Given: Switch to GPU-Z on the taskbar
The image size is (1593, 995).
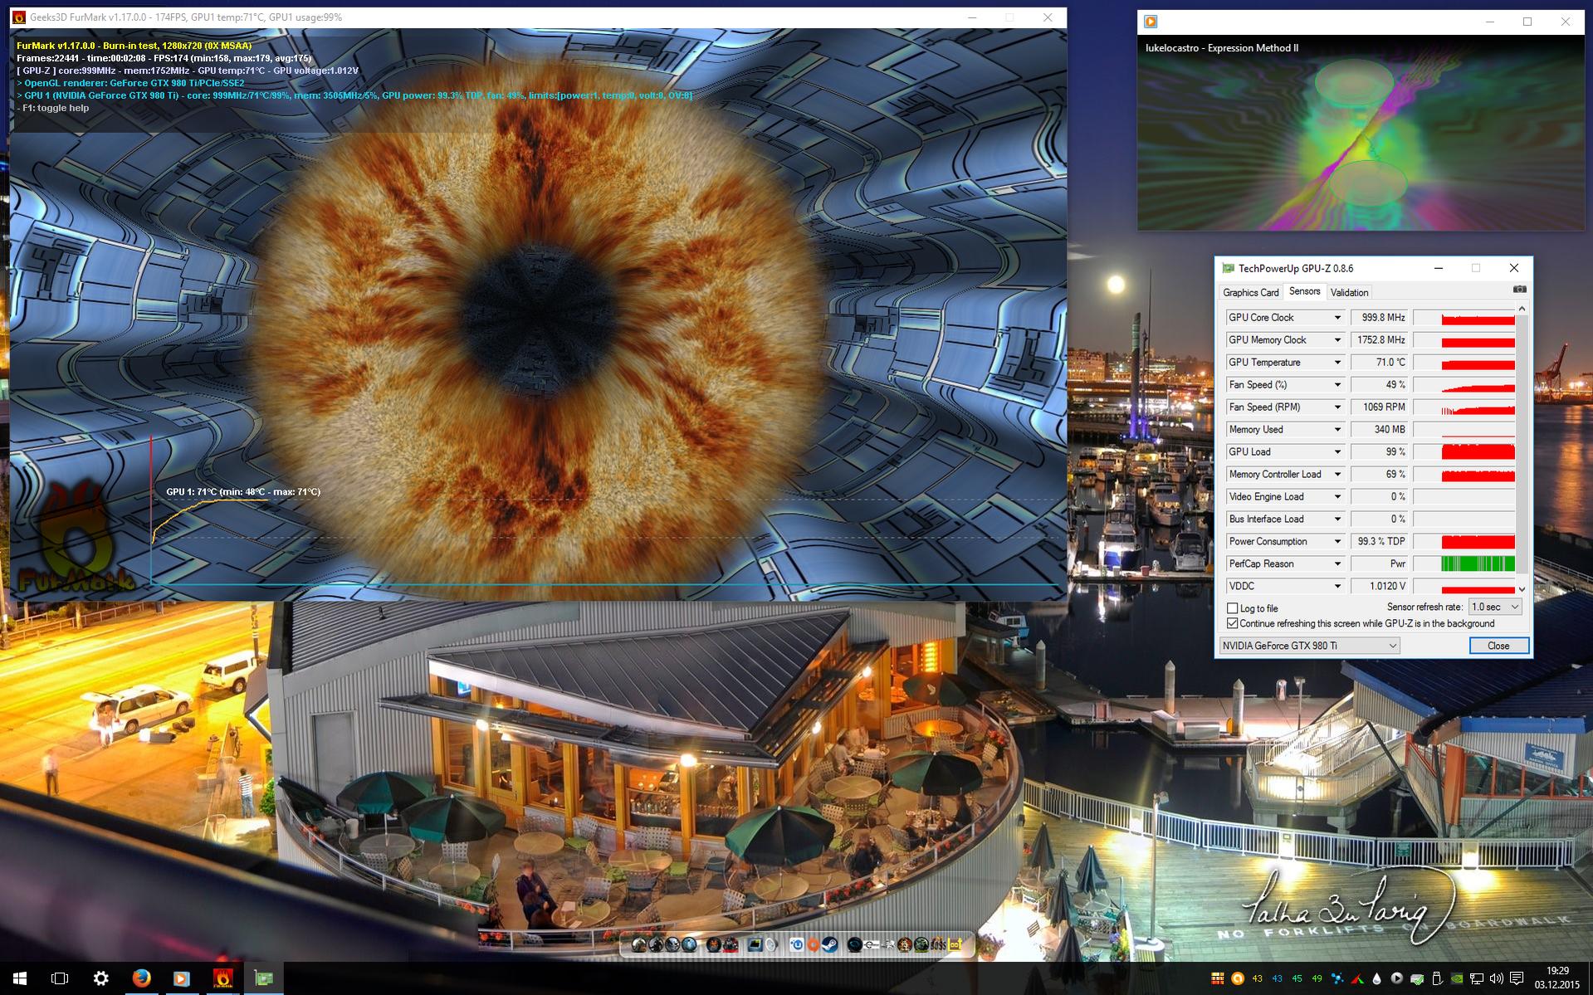Looking at the screenshot, I should 263,978.
